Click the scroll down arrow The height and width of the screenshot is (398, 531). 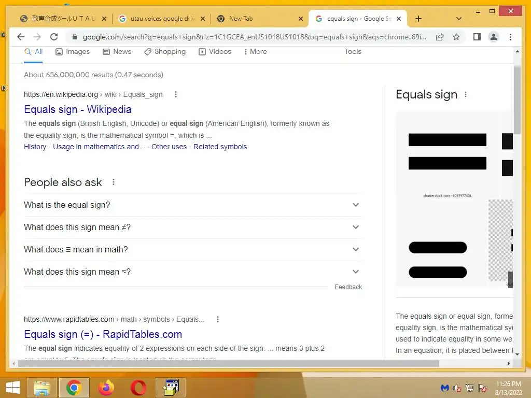click(517, 354)
